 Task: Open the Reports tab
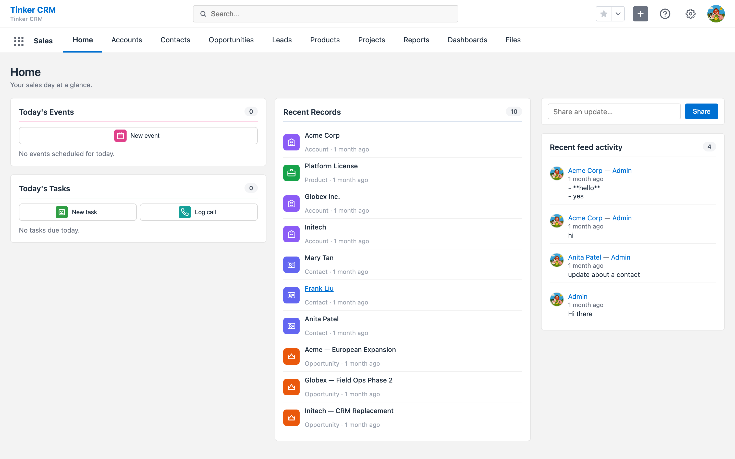pos(416,40)
